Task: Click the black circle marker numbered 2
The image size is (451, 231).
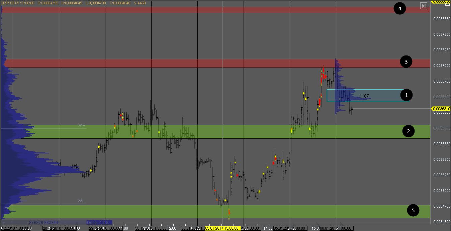Action: (408, 131)
